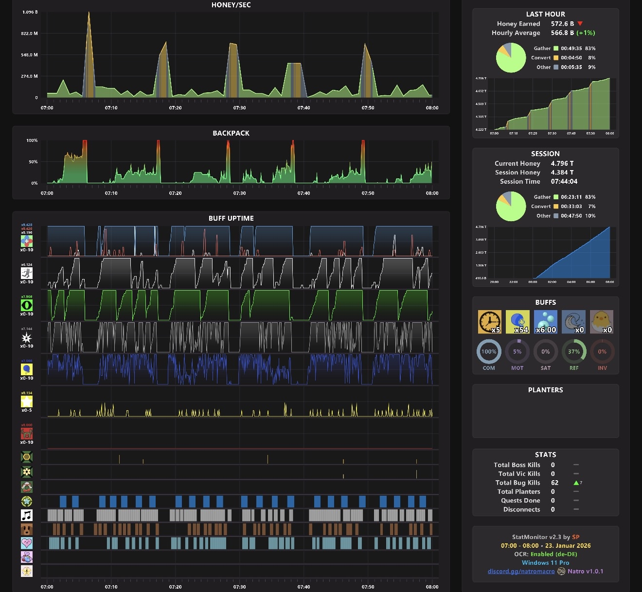The width and height of the screenshot is (642, 592).
Task: Click the Session Honey value 4.384 T
Action: (562, 172)
